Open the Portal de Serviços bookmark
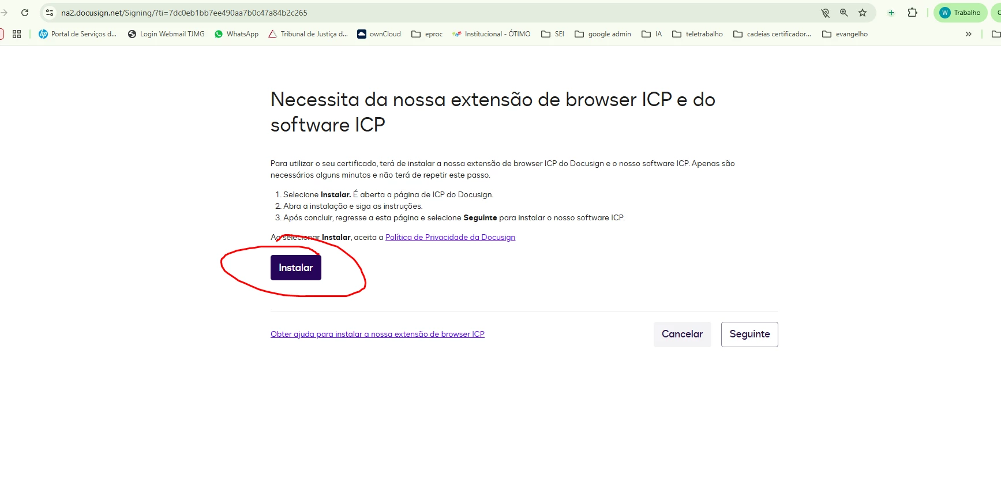 77,34
